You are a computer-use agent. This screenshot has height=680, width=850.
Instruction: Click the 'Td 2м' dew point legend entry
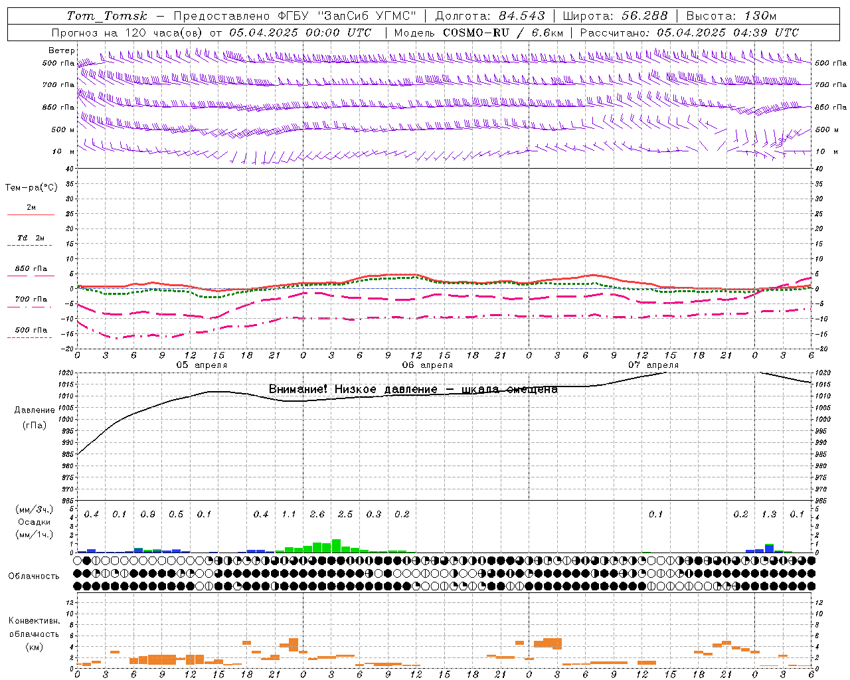click(31, 238)
